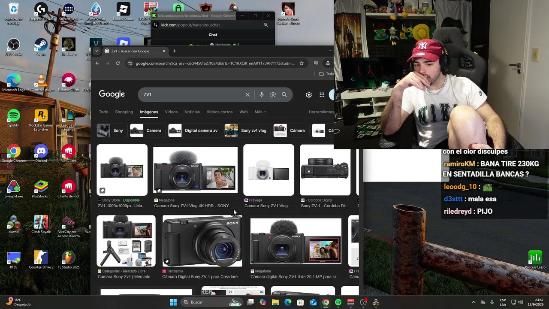549x309 pixels.
Task: Show hidden system tray icons chevron
Action: click(x=474, y=302)
